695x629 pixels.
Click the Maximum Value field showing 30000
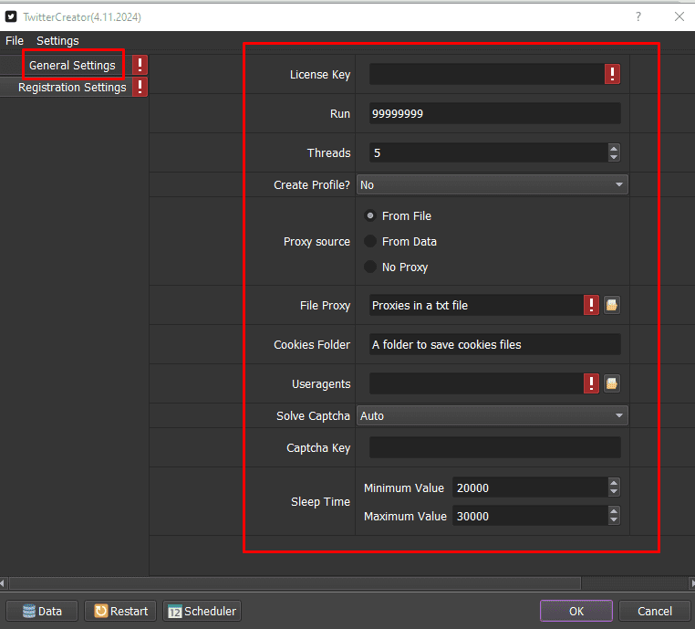(531, 516)
